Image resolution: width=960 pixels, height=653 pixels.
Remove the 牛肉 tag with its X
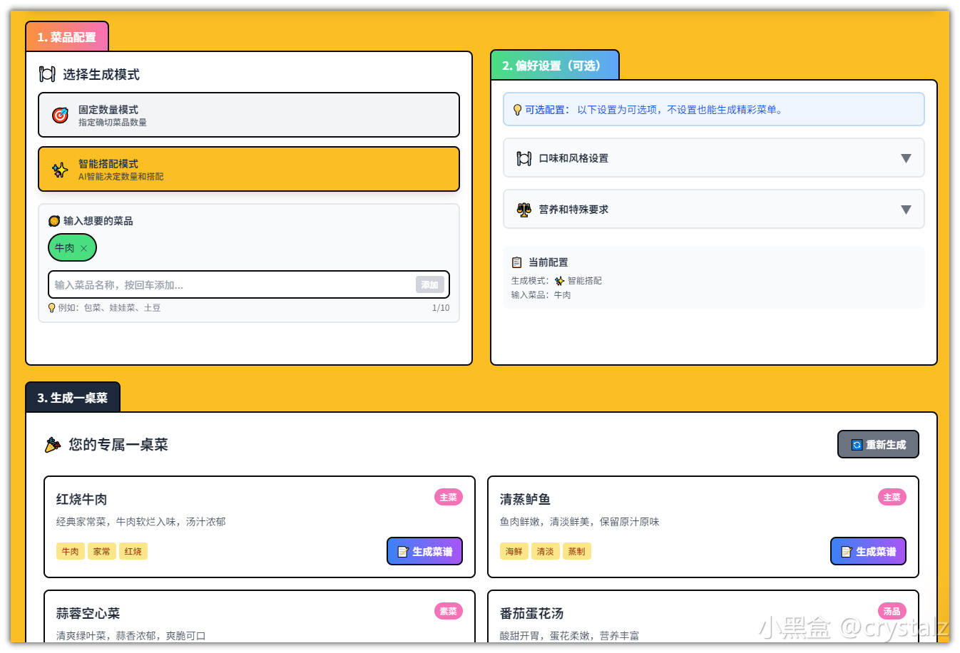coord(83,248)
